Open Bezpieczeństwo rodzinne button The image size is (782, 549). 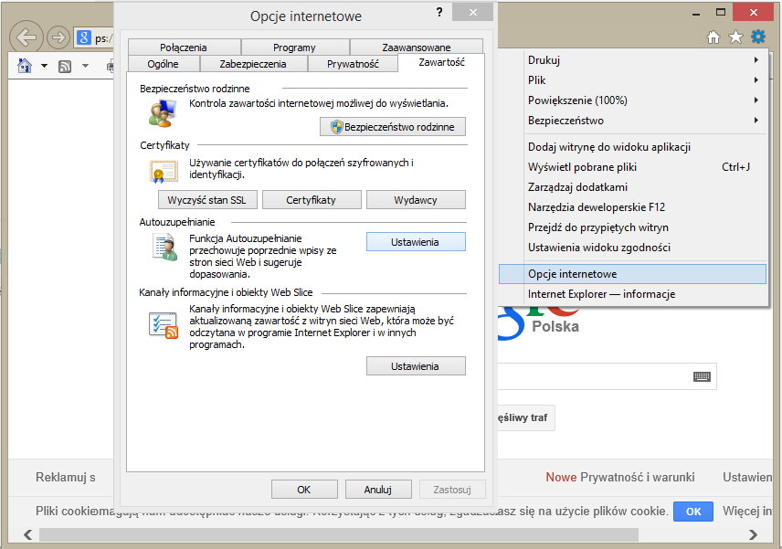tap(393, 127)
